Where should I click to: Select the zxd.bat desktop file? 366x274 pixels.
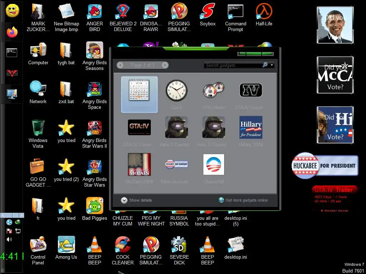point(66,92)
